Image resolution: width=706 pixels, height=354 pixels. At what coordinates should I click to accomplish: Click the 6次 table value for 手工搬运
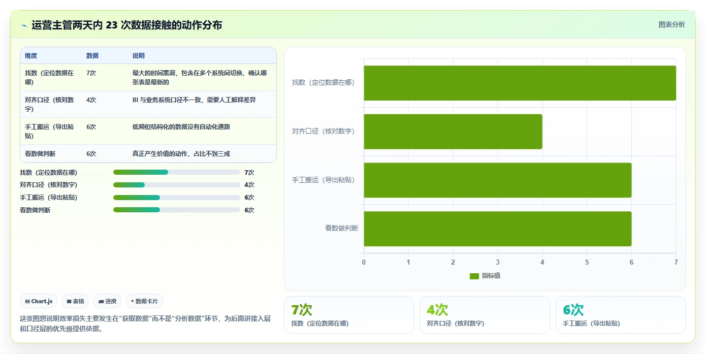pyautogui.click(x=91, y=127)
